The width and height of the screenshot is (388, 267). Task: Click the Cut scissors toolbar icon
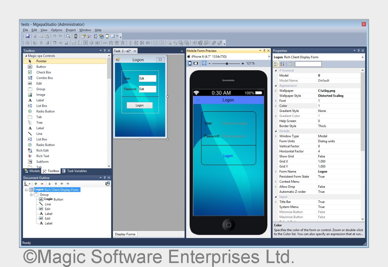click(x=35, y=36)
